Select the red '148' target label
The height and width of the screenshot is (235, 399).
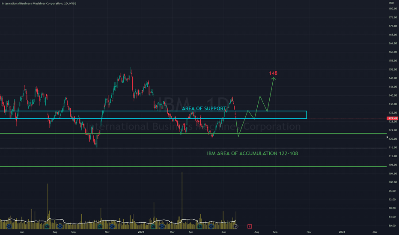[273, 73]
